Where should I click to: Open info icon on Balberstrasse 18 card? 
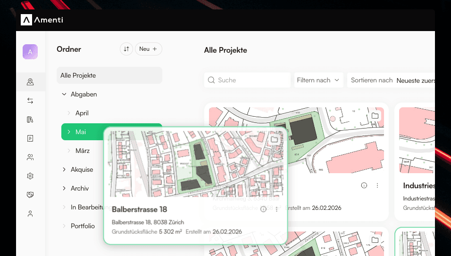click(x=263, y=209)
